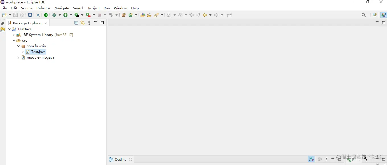Open the Edit menu
The height and width of the screenshot is (165, 387).
(x=14, y=8)
